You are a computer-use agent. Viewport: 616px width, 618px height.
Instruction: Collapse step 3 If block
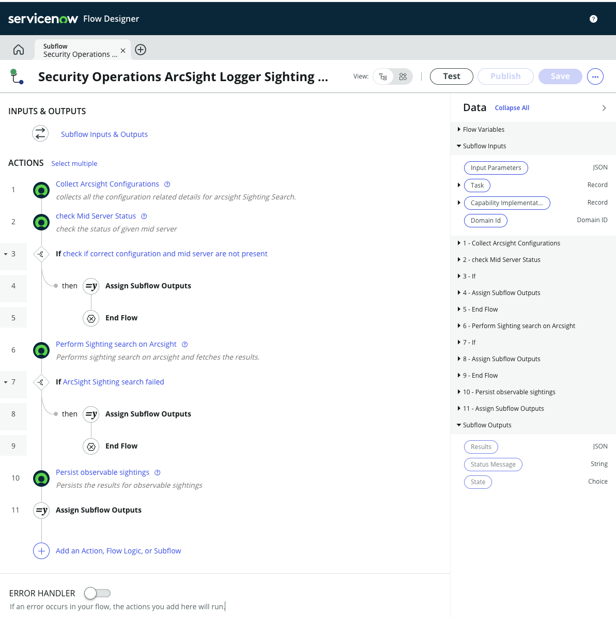click(6, 254)
